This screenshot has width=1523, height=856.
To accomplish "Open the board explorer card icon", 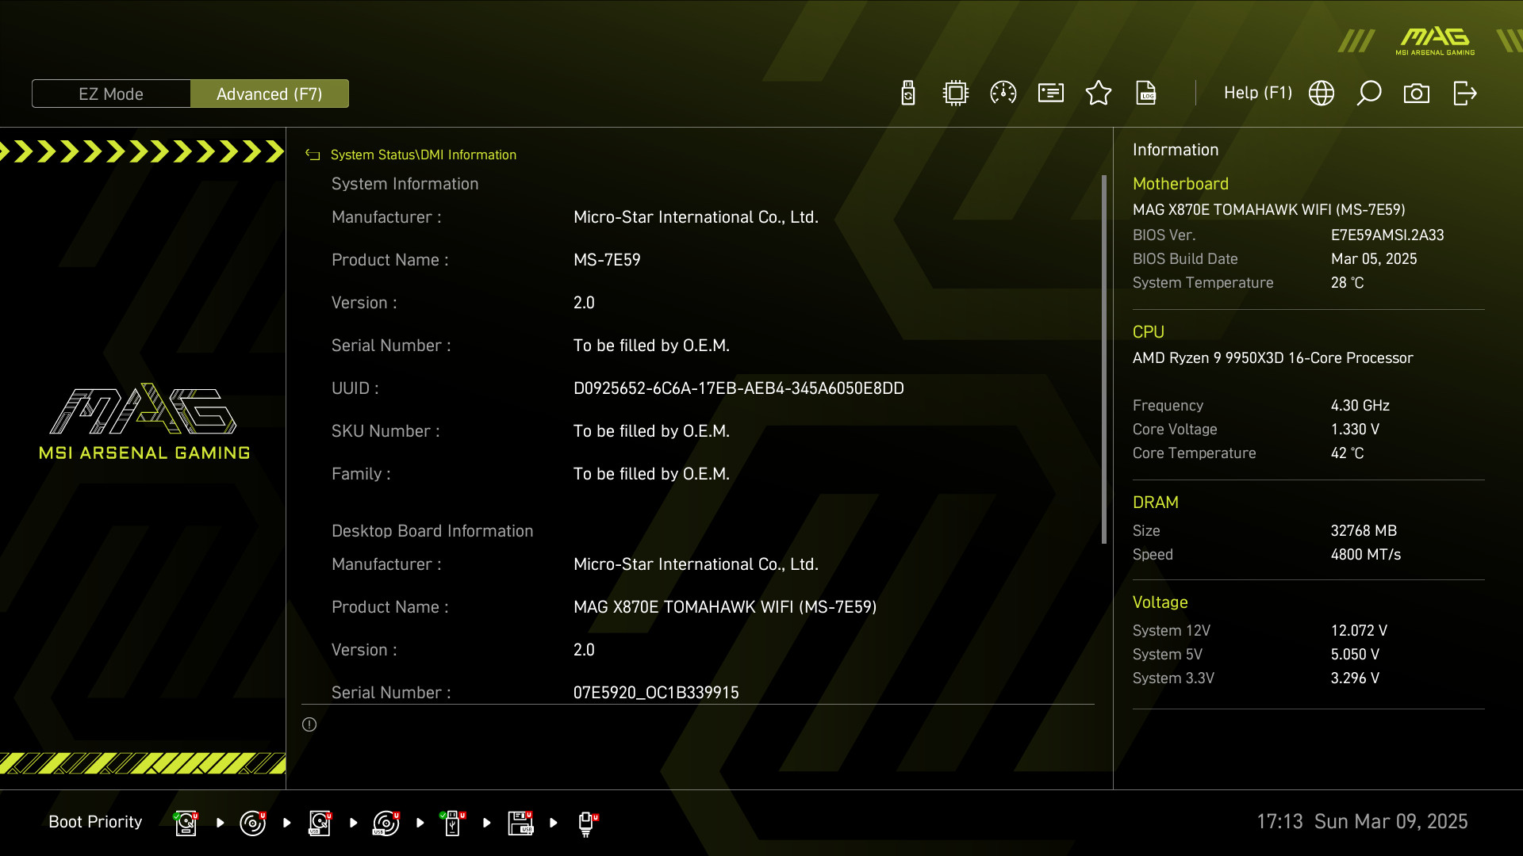I will click(x=1051, y=94).
